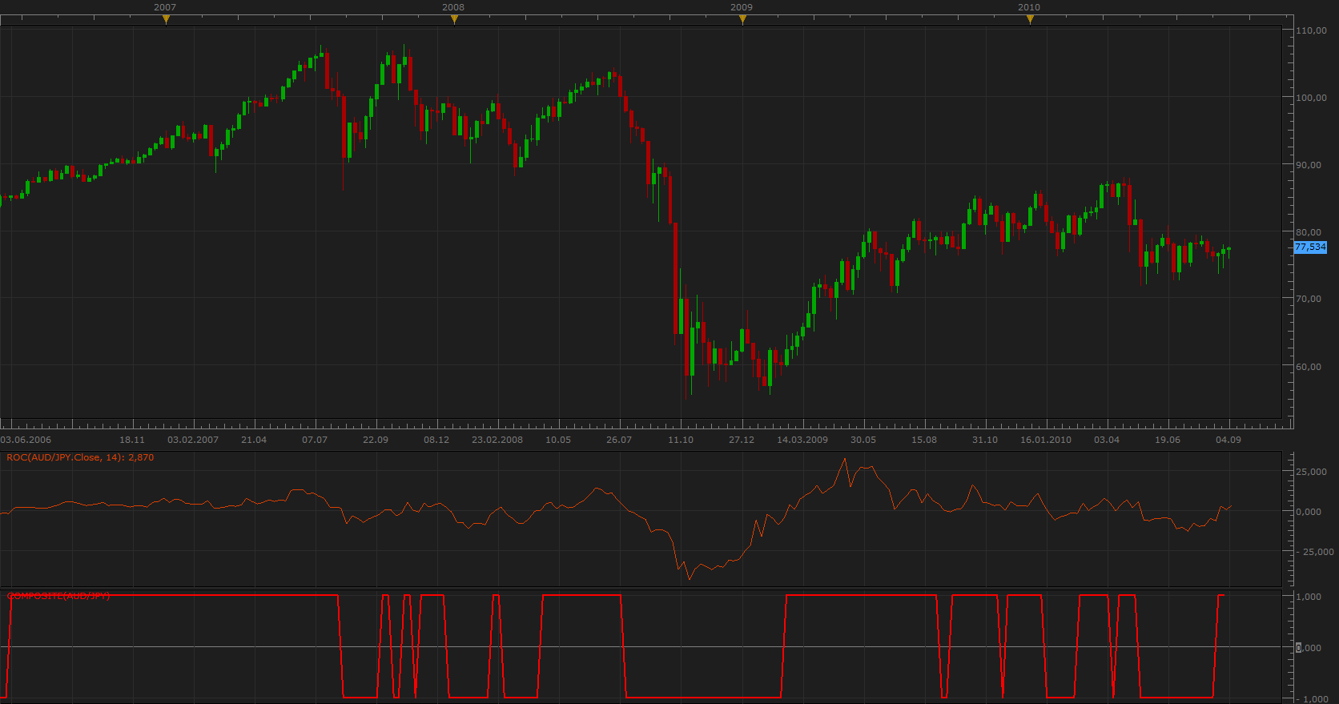This screenshot has width=1339, height=704.
Task: Click the 2010 year marker triangle
Action: coord(1030,20)
